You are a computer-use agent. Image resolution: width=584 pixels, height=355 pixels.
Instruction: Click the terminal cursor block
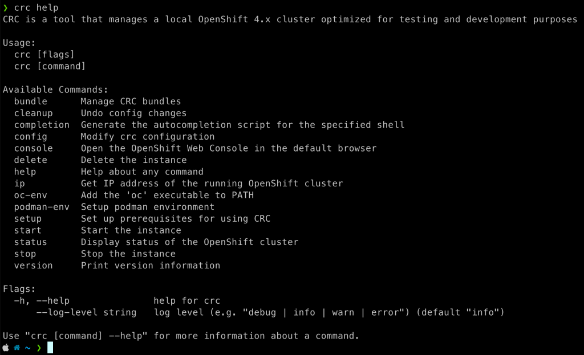[50, 348]
